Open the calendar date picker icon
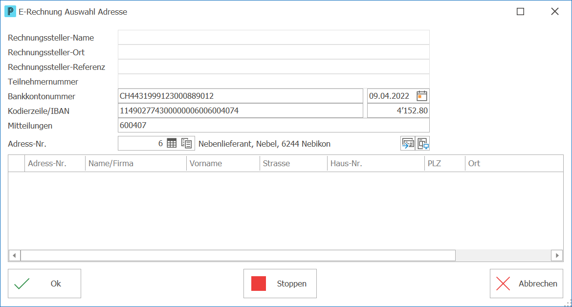The width and height of the screenshot is (572, 307). 422,96
